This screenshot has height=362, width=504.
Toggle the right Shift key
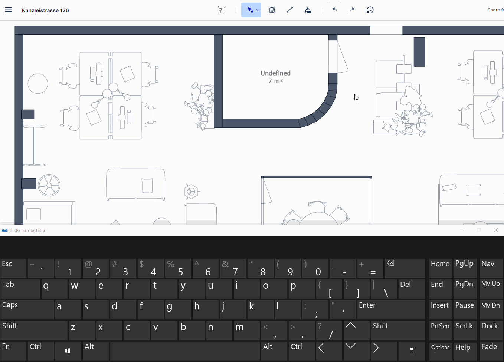398,331
